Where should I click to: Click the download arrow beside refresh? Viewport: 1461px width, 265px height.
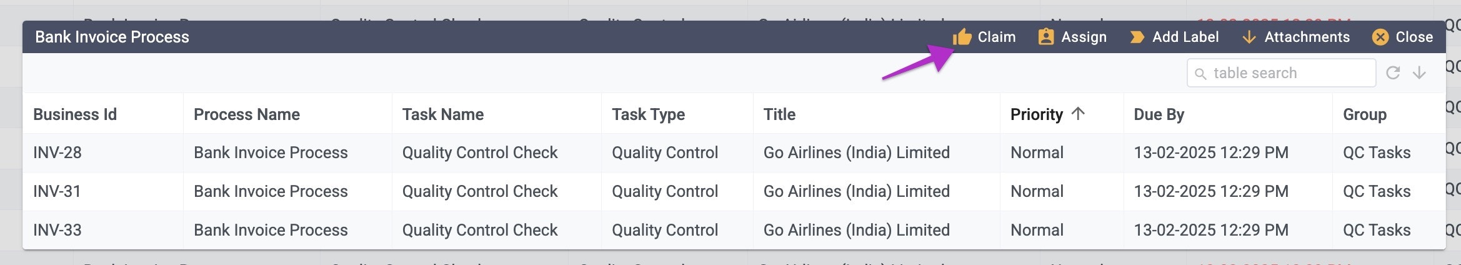1419,73
